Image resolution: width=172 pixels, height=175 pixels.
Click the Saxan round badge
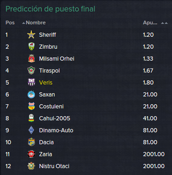(31, 94)
